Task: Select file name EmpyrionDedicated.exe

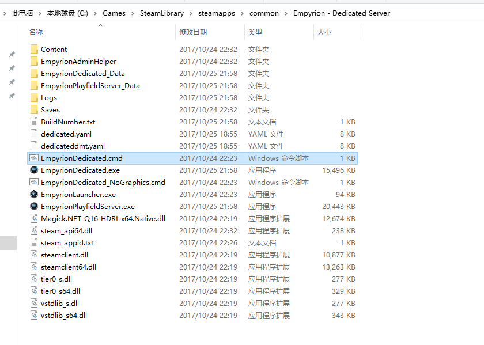Action: [x=80, y=170]
